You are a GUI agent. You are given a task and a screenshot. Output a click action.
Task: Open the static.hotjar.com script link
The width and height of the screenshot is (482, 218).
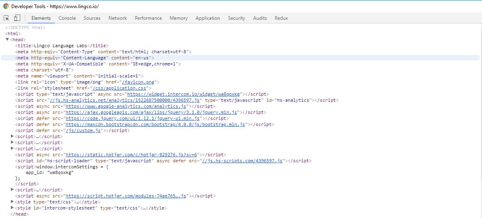pyautogui.click(x=131, y=155)
